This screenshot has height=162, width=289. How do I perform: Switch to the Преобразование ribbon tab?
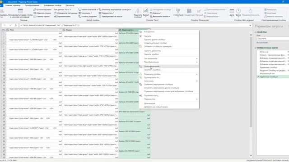pyautogui.click(x=32, y=5)
